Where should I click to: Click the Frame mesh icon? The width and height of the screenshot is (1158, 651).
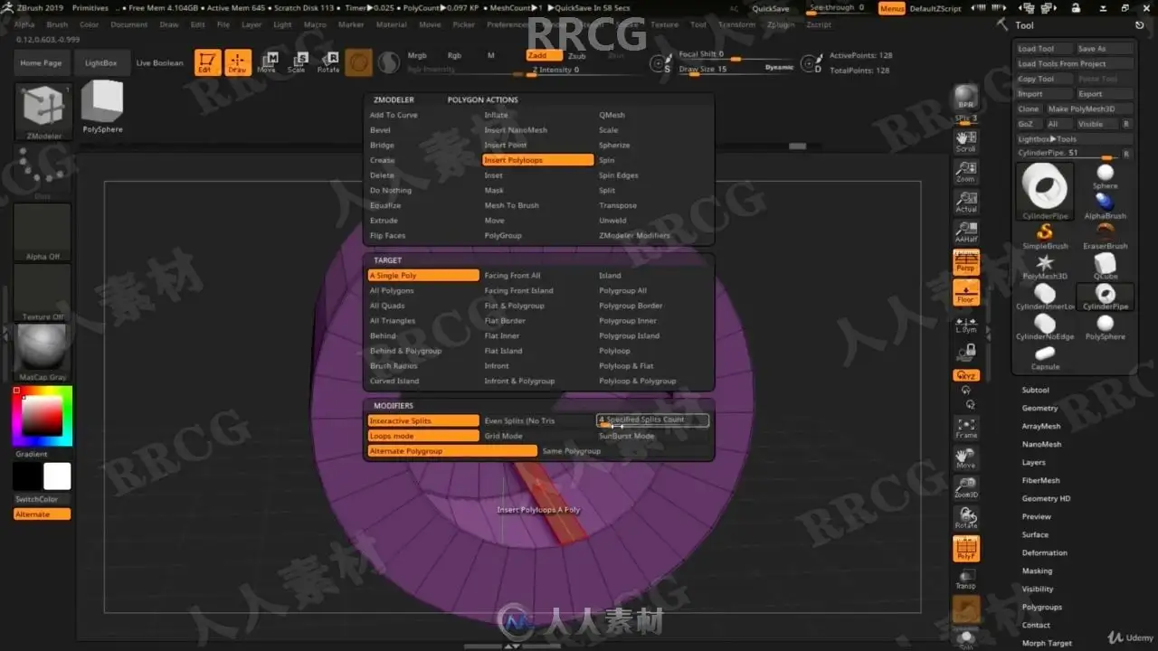966,428
